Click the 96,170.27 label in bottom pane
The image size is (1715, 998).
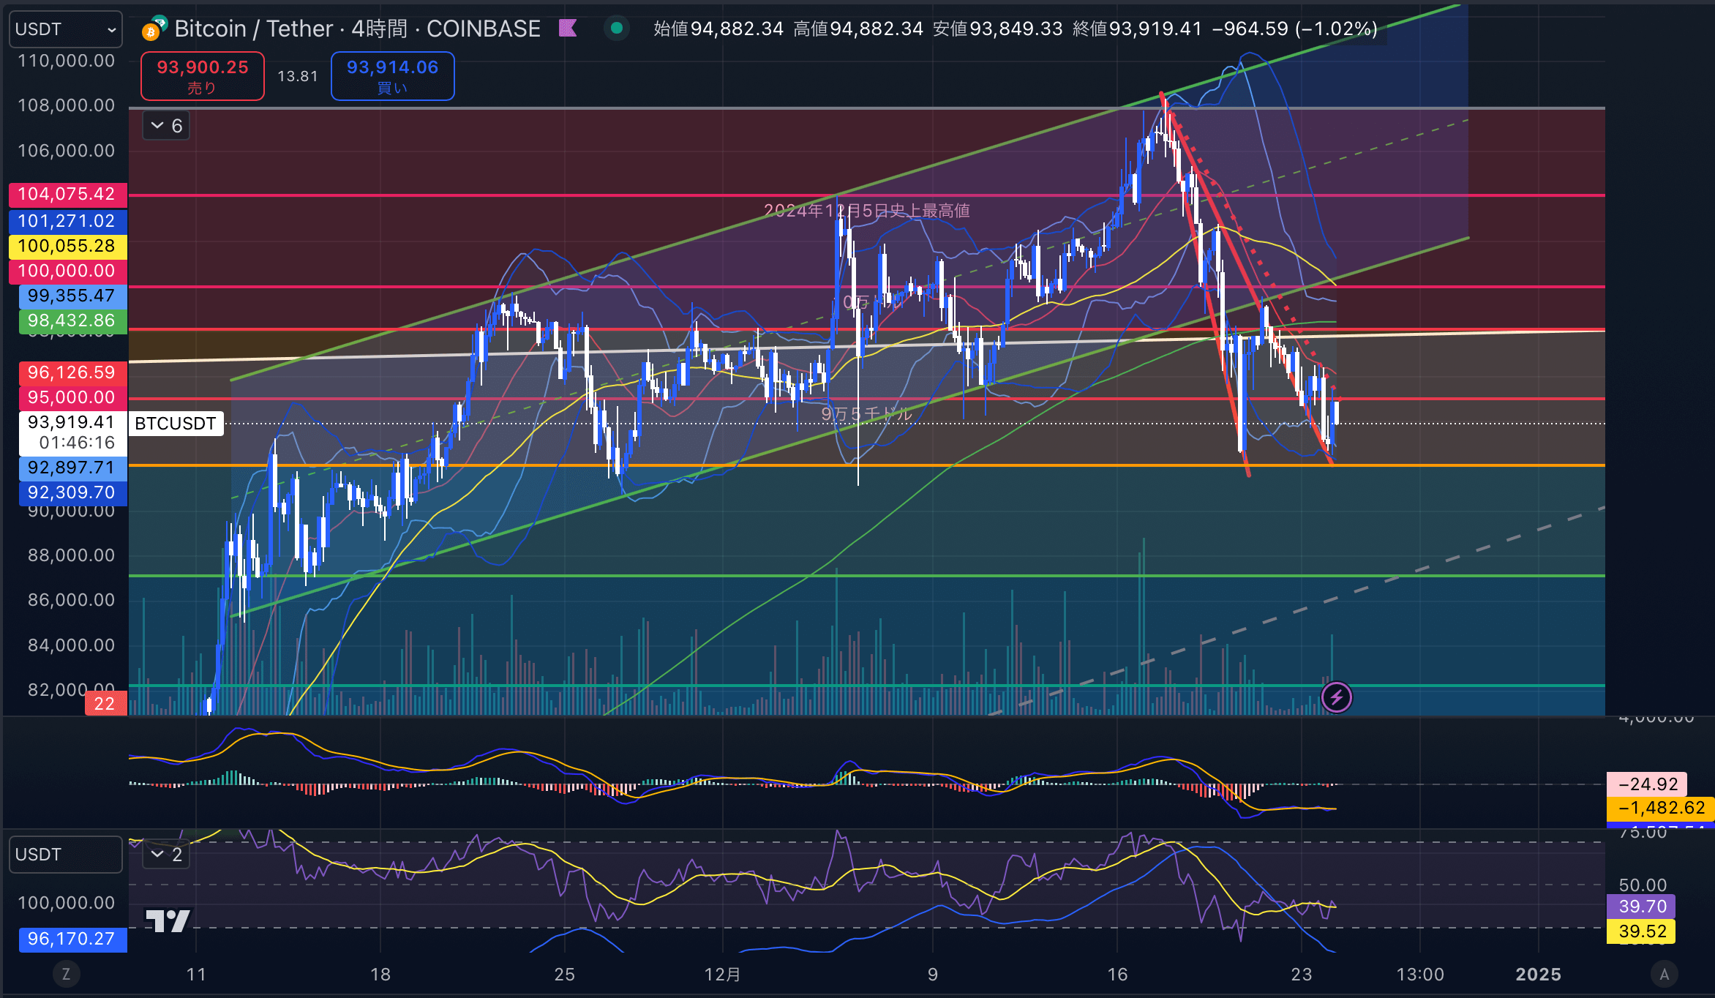[x=72, y=939]
